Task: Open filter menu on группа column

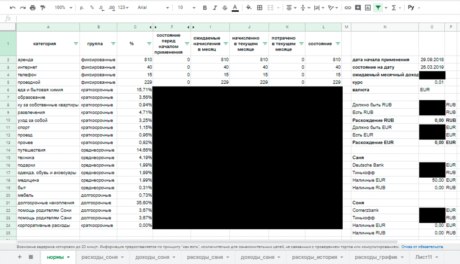Action: [113, 44]
